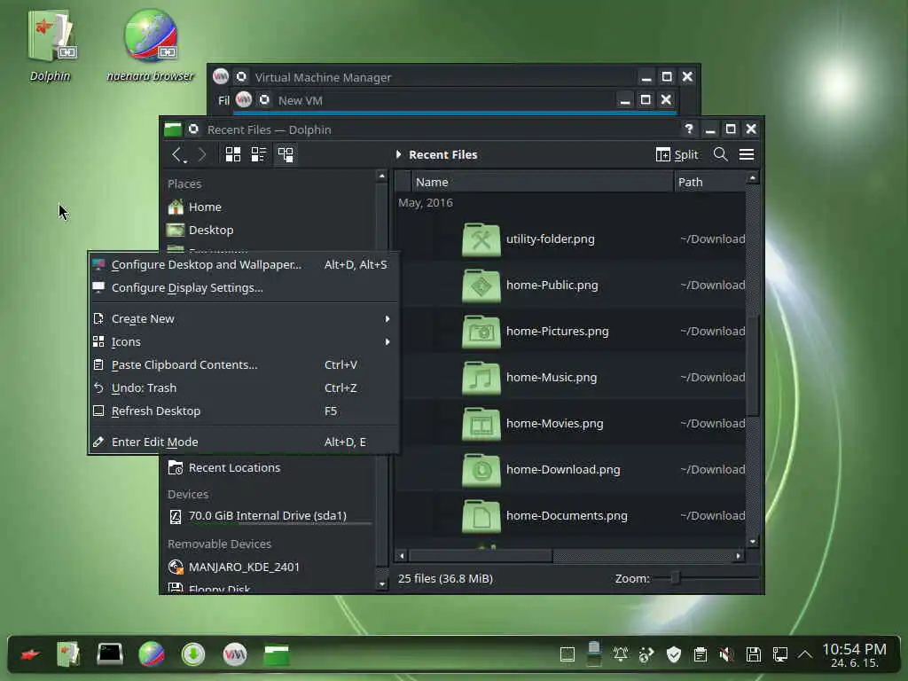Image resolution: width=908 pixels, height=681 pixels.
Task: Open the application launcher star icon
Action: point(30,655)
